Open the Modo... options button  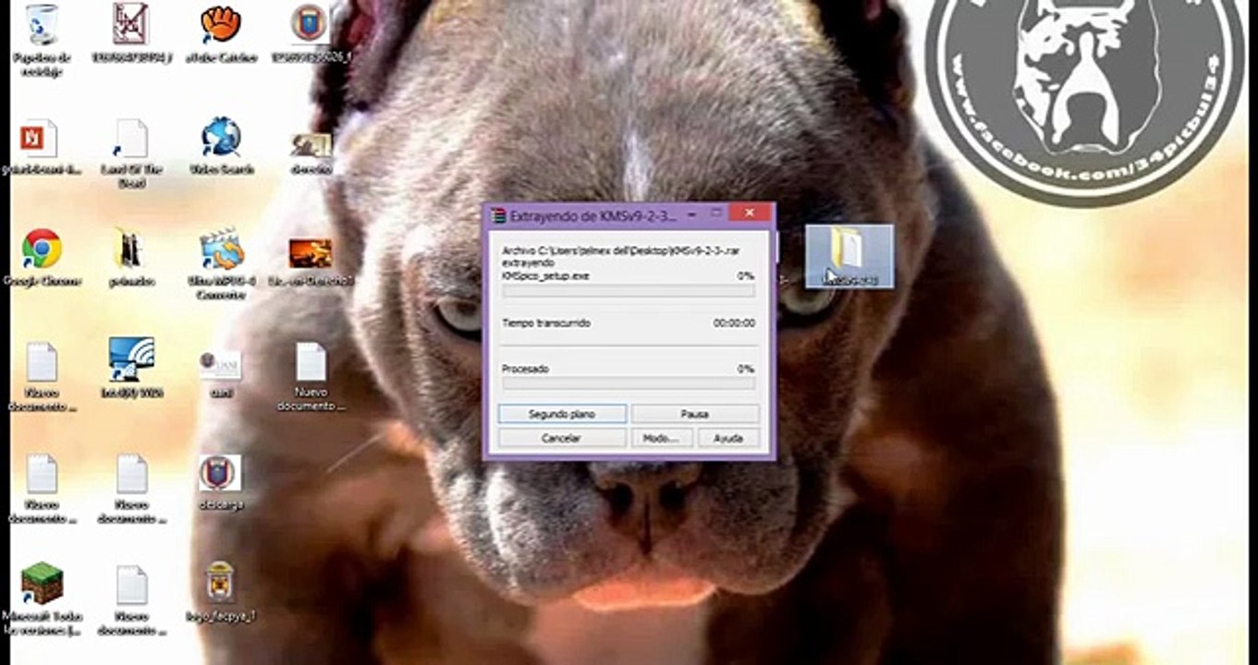click(662, 438)
